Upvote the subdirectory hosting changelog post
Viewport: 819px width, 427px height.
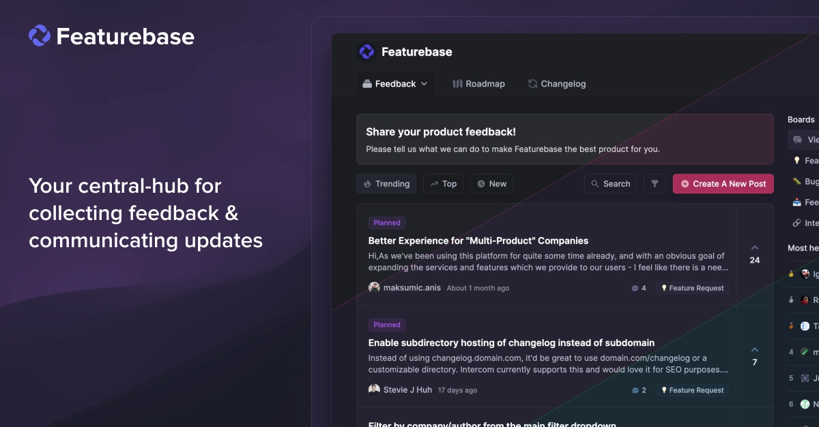pyautogui.click(x=754, y=350)
